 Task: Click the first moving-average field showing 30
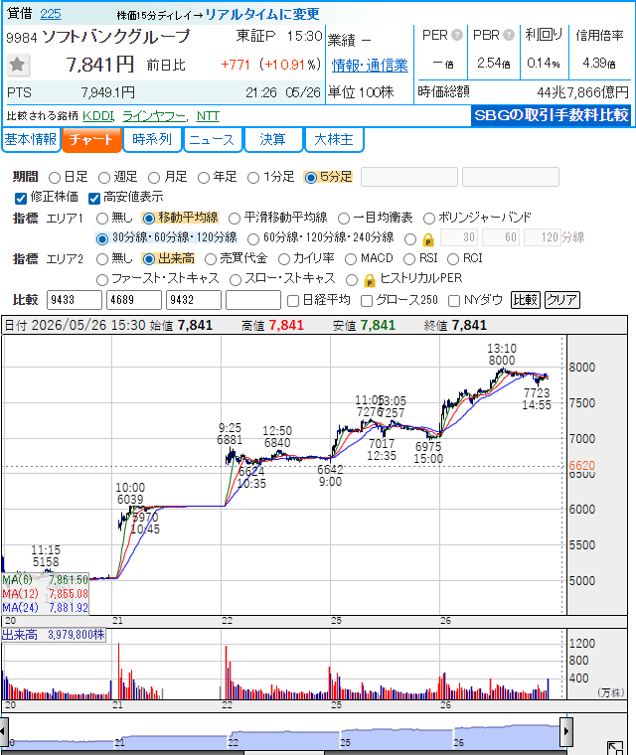(x=460, y=237)
